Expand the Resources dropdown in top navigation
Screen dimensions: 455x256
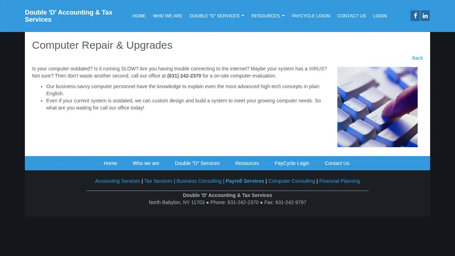268,16
